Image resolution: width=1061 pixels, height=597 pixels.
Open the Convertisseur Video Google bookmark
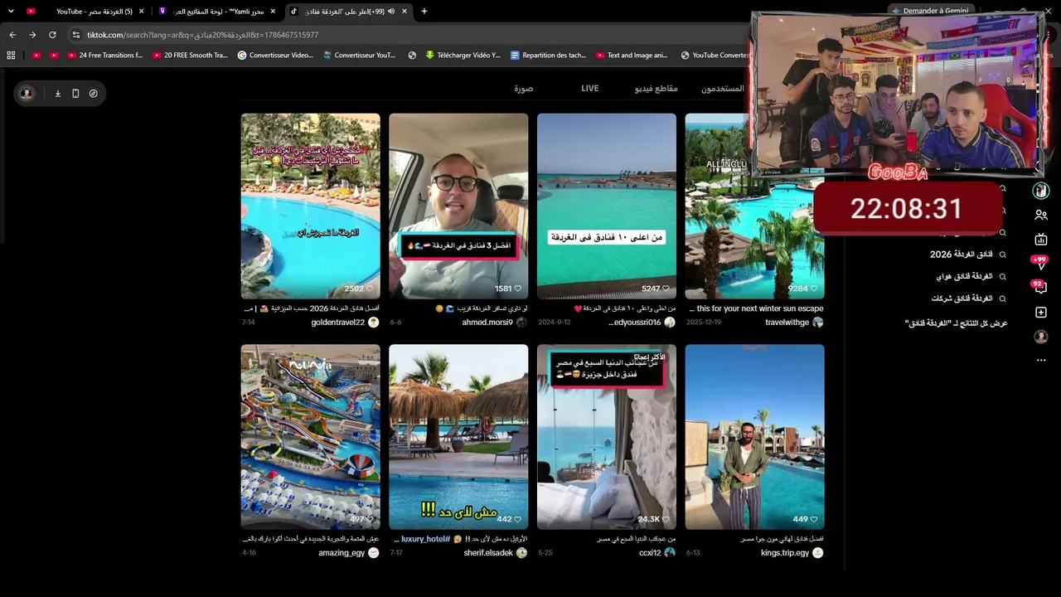click(275, 56)
